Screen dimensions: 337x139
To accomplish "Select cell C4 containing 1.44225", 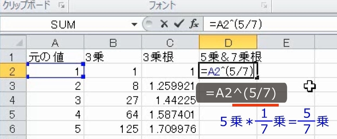I will 170,100.
